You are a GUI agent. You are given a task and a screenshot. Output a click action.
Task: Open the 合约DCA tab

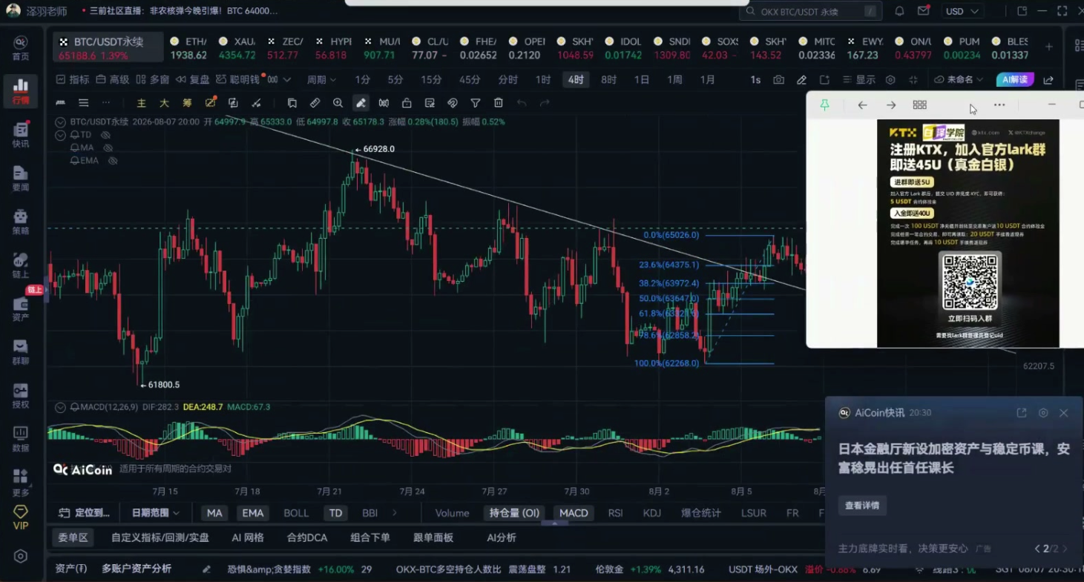click(307, 538)
